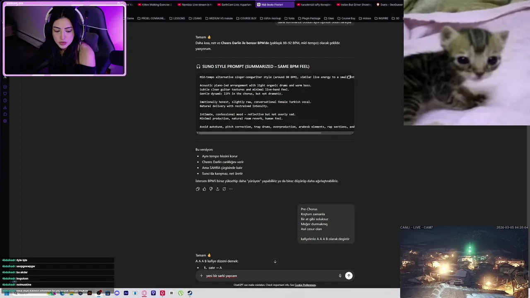This screenshot has height=298, width=530.
Task: Open the LESSONS bookmarks folder
Action: tap(177, 18)
